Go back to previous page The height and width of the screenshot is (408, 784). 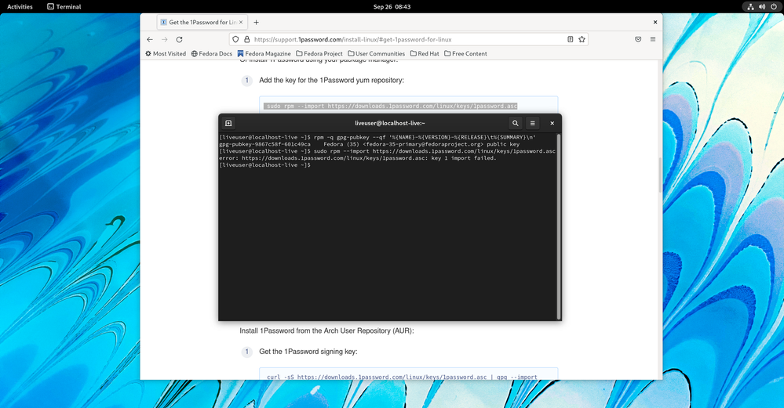(x=150, y=39)
